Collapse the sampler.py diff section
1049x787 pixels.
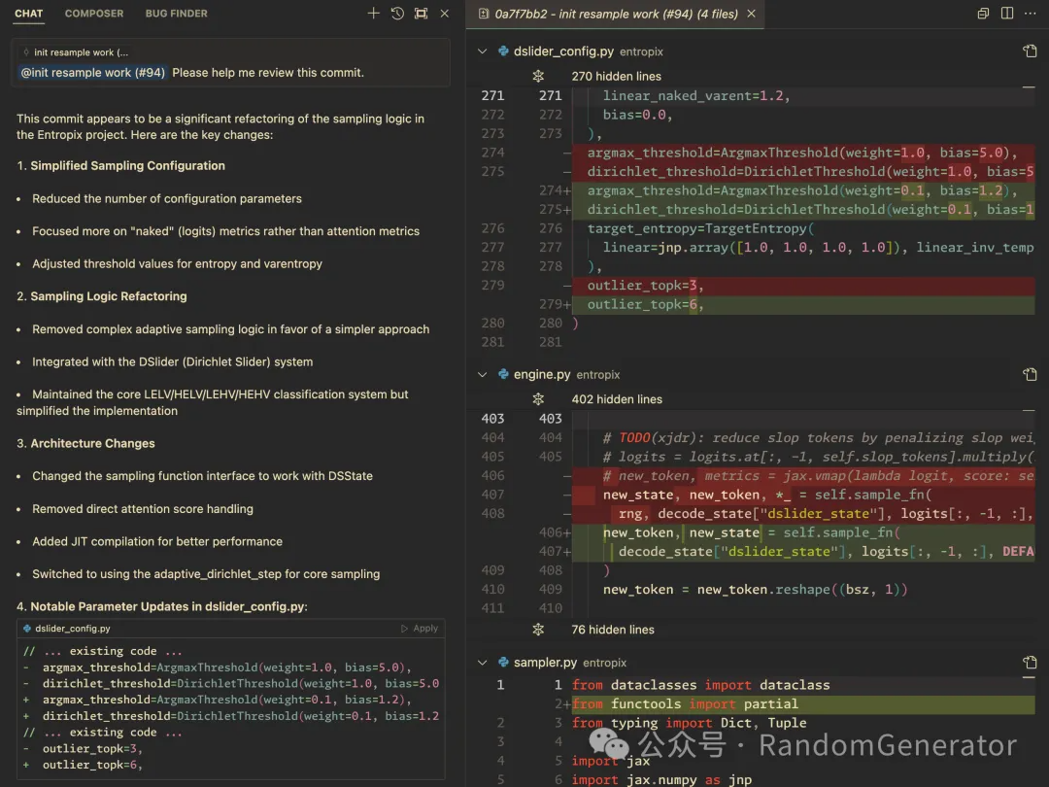coord(483,663)
